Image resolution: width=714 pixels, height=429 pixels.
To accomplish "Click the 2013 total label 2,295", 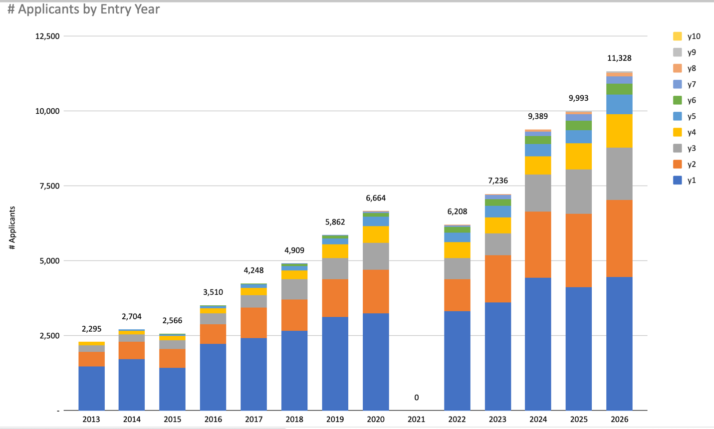I will pyautogui.click(x=91, y=329).
